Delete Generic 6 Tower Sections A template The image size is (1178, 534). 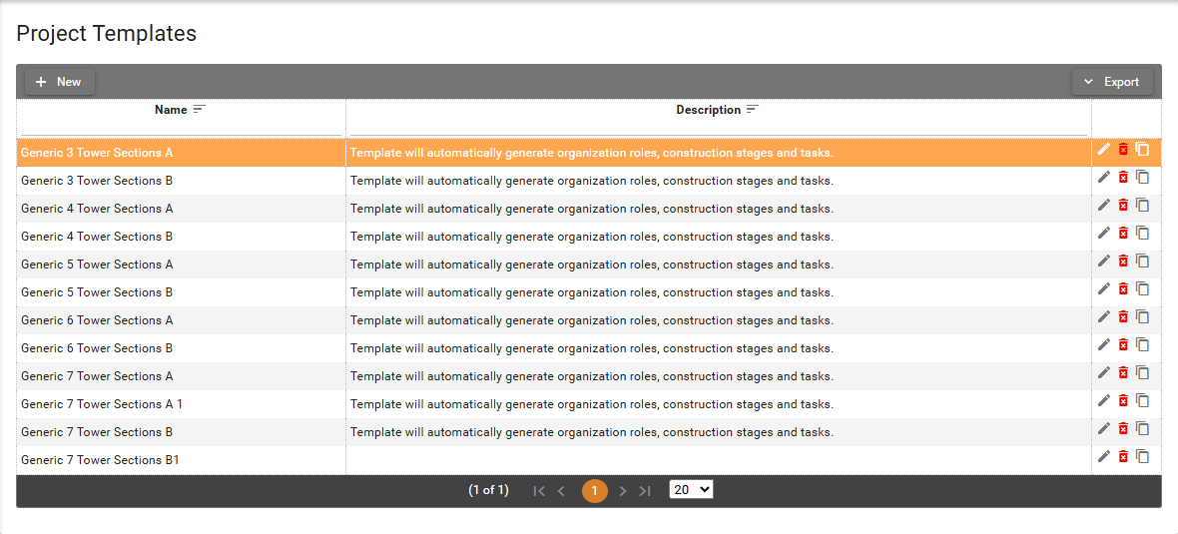coord(1123,317)
